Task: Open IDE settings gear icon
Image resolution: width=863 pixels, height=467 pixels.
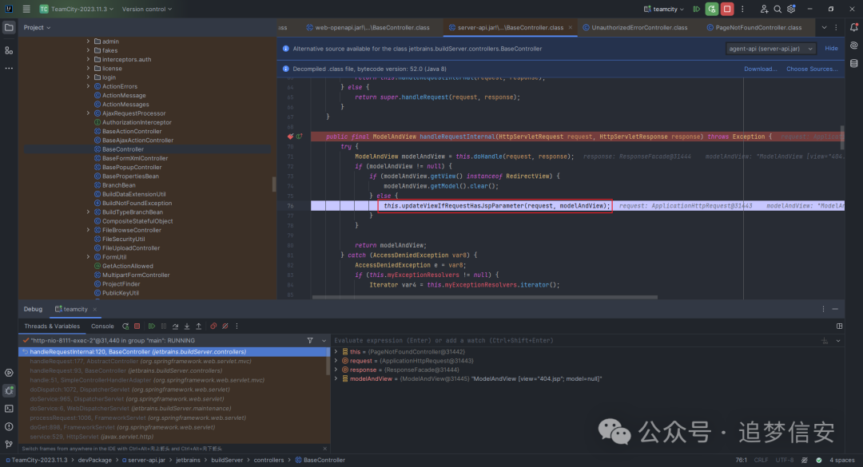Action: [x=791, y=9]
